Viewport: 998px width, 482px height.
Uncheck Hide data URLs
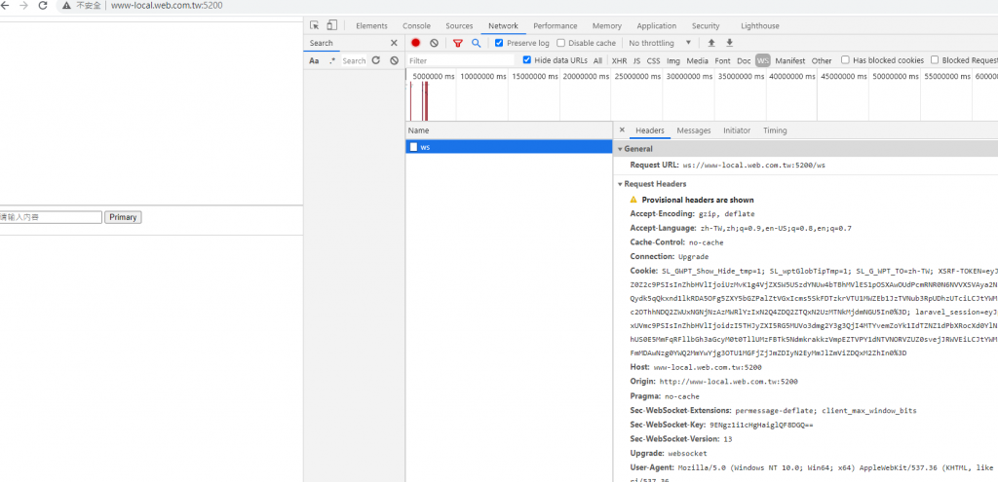[x=527, y=59]
